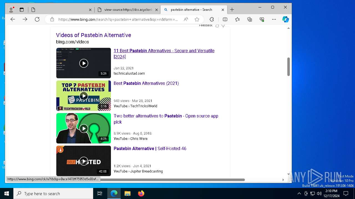Screen dimensions: 355x199
Task: Click the YouTube › TechTricksWorld source text
Action: click(135, 106)
